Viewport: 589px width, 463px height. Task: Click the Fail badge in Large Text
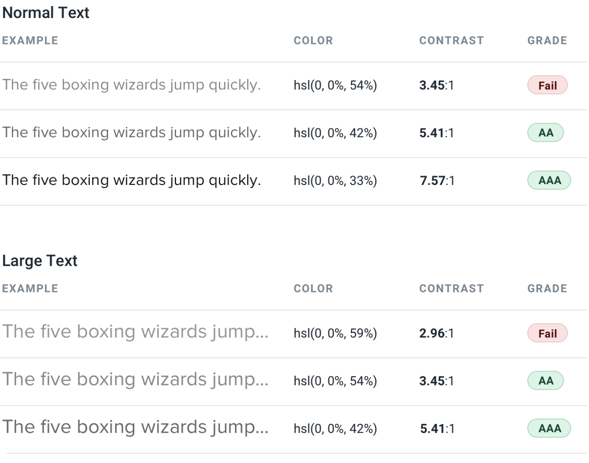[547, 333]
